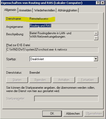The image size is (106, 119).
Task: Open the Wiederherstellen tab
Action: (44, 10)
